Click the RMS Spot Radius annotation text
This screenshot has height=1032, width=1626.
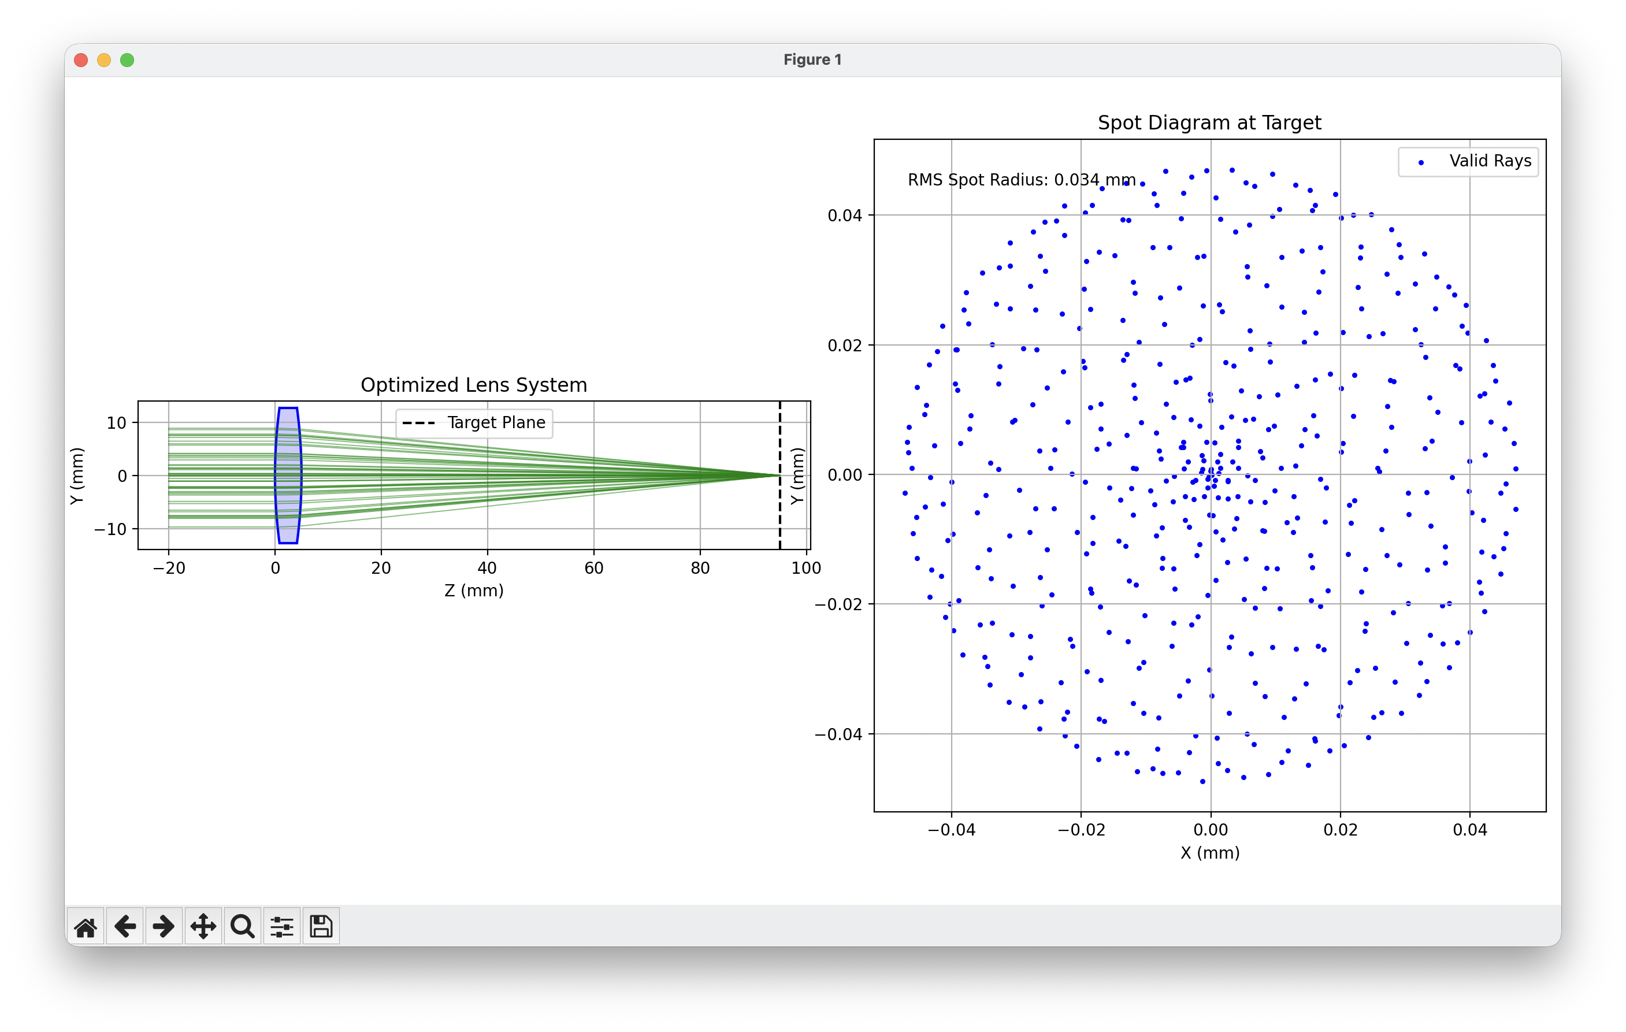pyautogui.click(x=1020, y=180)
